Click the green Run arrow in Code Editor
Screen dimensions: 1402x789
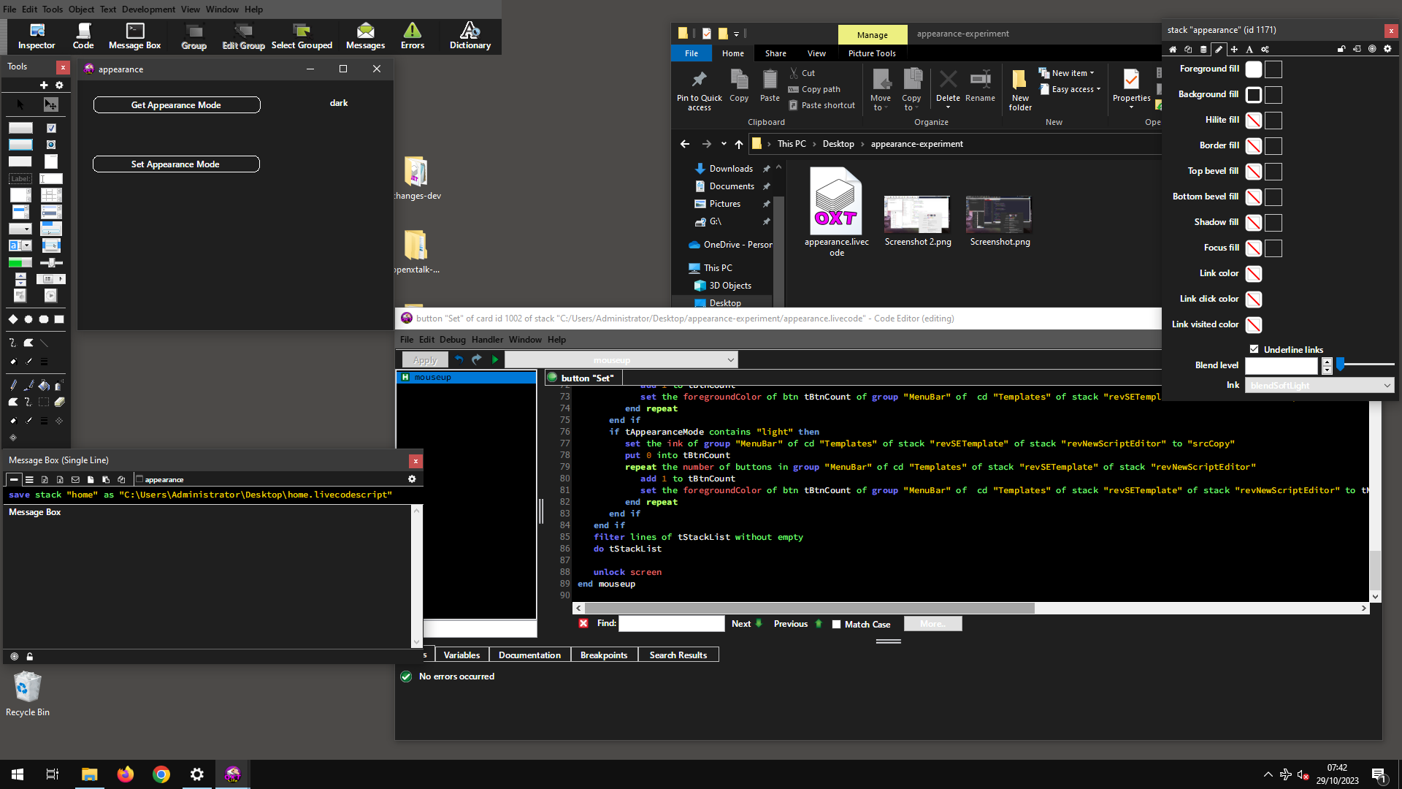(495, 359)
